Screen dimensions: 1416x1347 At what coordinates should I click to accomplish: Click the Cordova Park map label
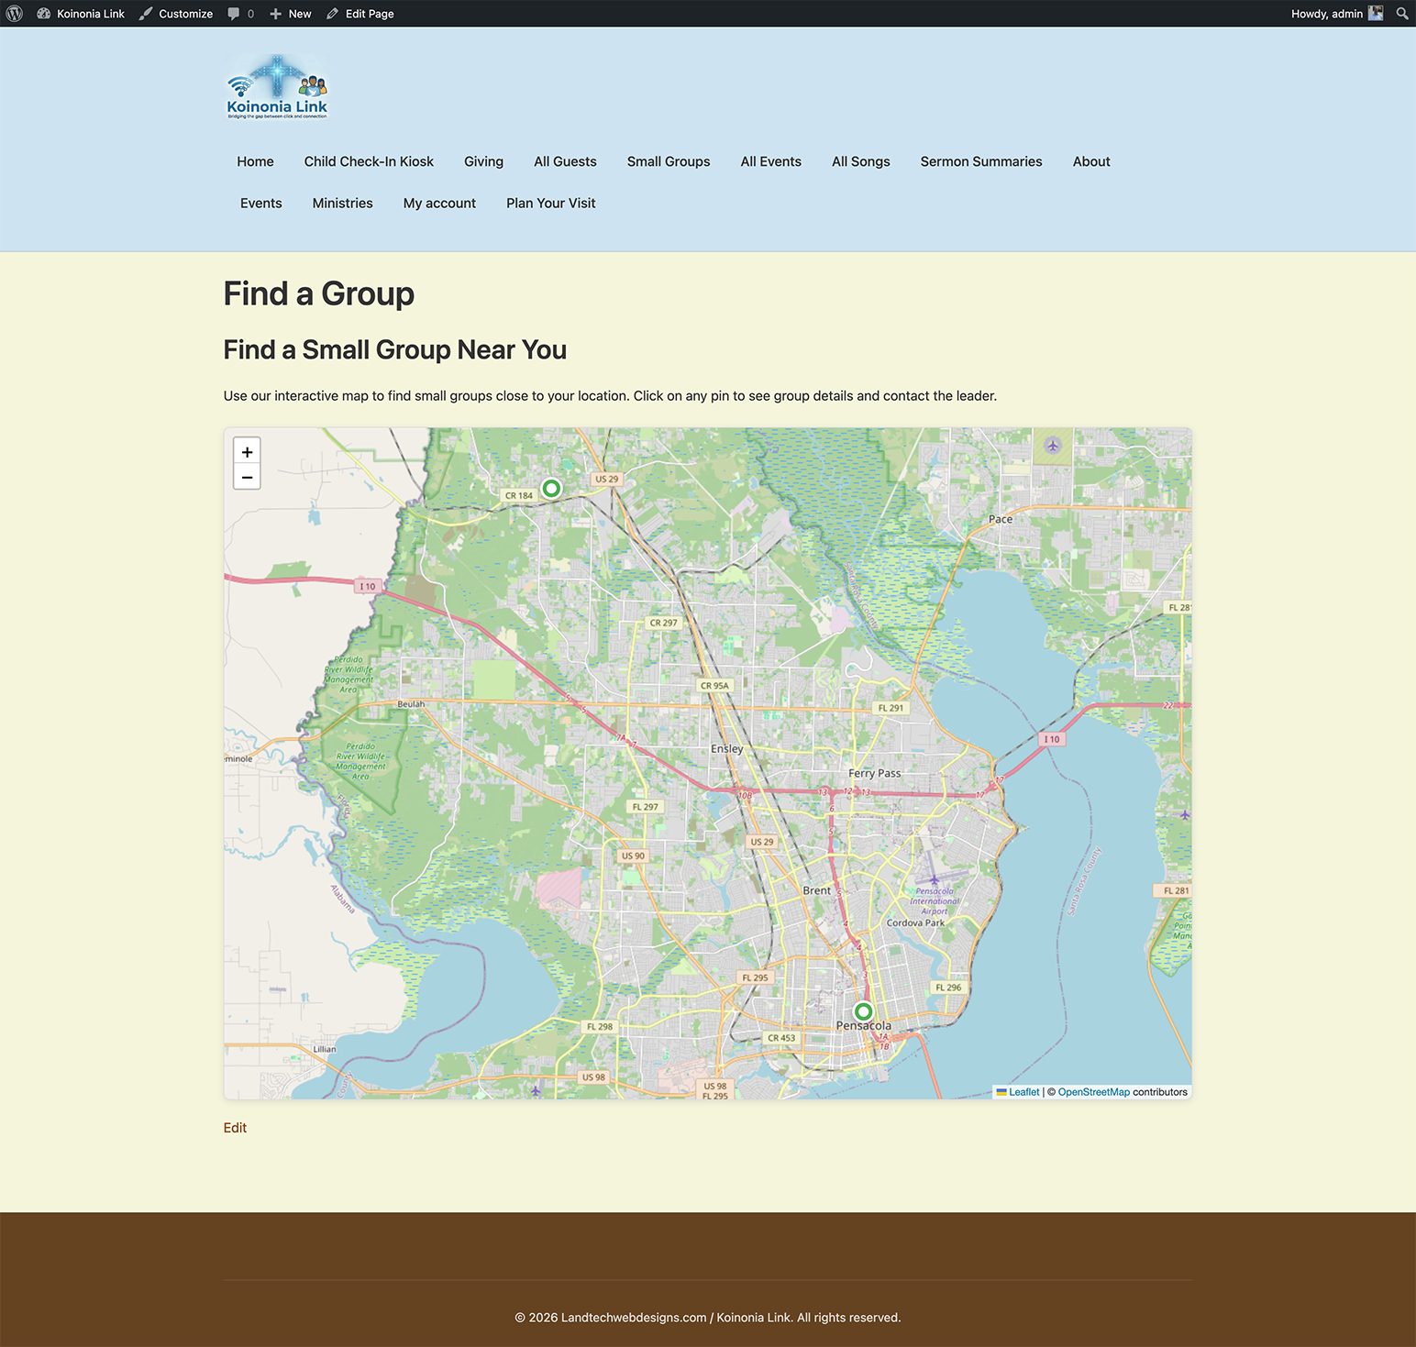click(x=915, y=922)
